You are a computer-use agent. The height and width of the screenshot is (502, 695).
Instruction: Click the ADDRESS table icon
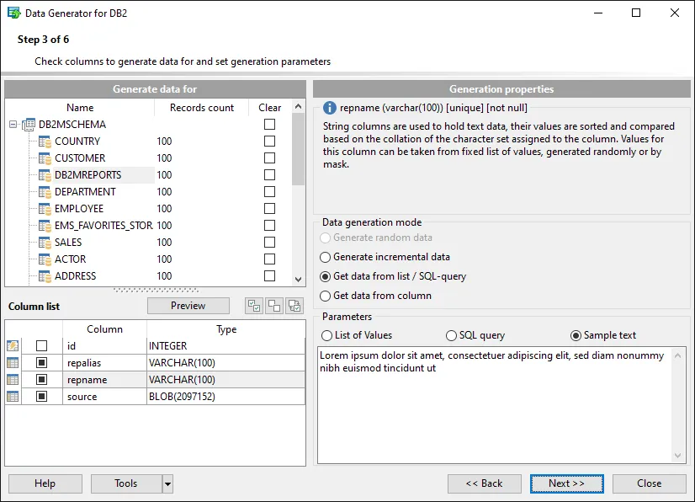click(x=45, y=276)
